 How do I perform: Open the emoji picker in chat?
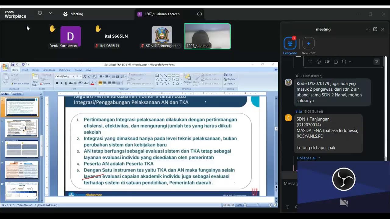tap(318, 61)
